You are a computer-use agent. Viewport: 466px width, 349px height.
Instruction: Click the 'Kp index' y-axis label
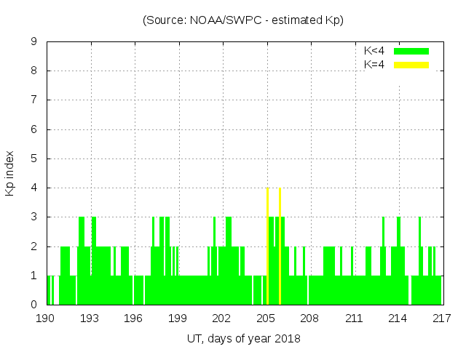tap(10, 173)
